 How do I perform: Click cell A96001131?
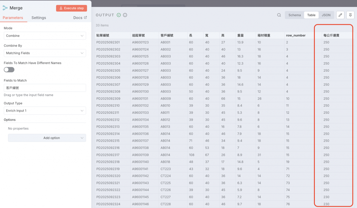point(140,98)
